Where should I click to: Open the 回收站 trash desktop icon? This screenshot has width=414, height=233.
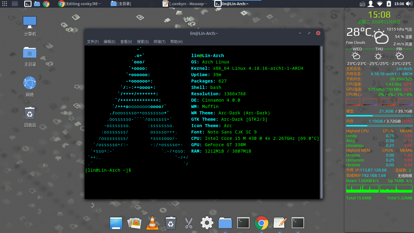(30, 117)
